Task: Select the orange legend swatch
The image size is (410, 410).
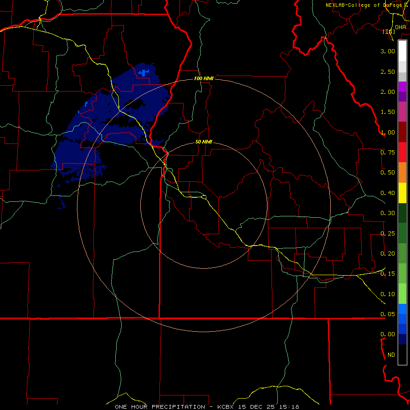Action: point(402,173)
